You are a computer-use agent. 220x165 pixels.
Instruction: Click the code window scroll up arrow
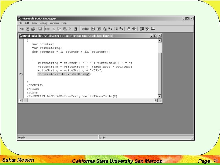coord(159,41)
